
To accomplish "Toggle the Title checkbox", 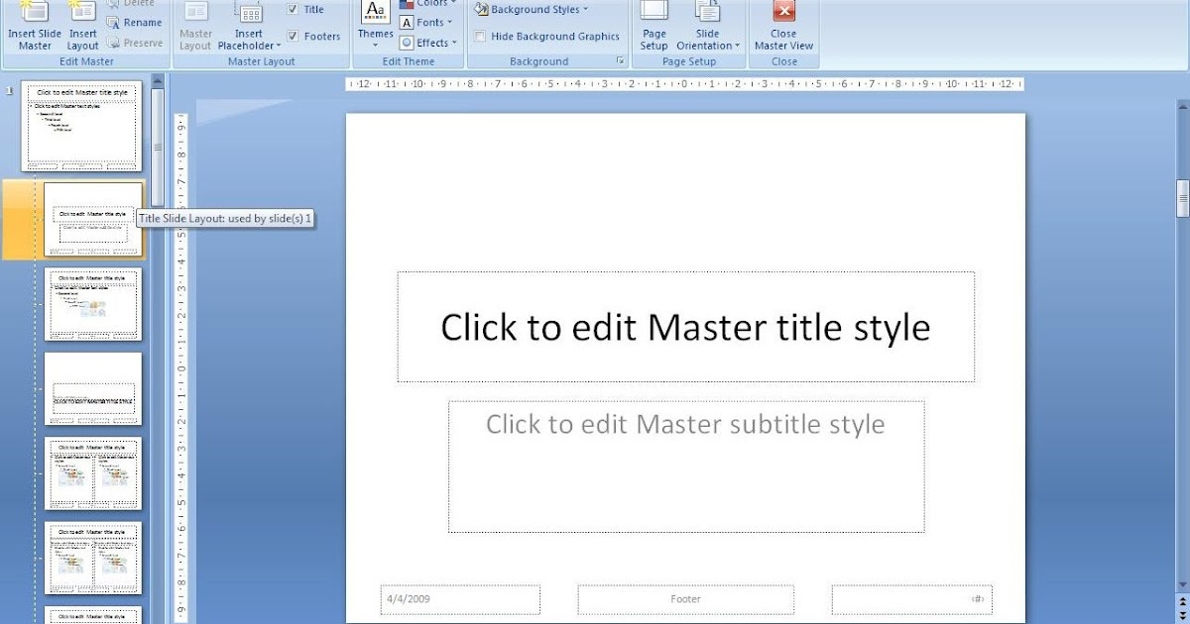I will coord(295,8).
